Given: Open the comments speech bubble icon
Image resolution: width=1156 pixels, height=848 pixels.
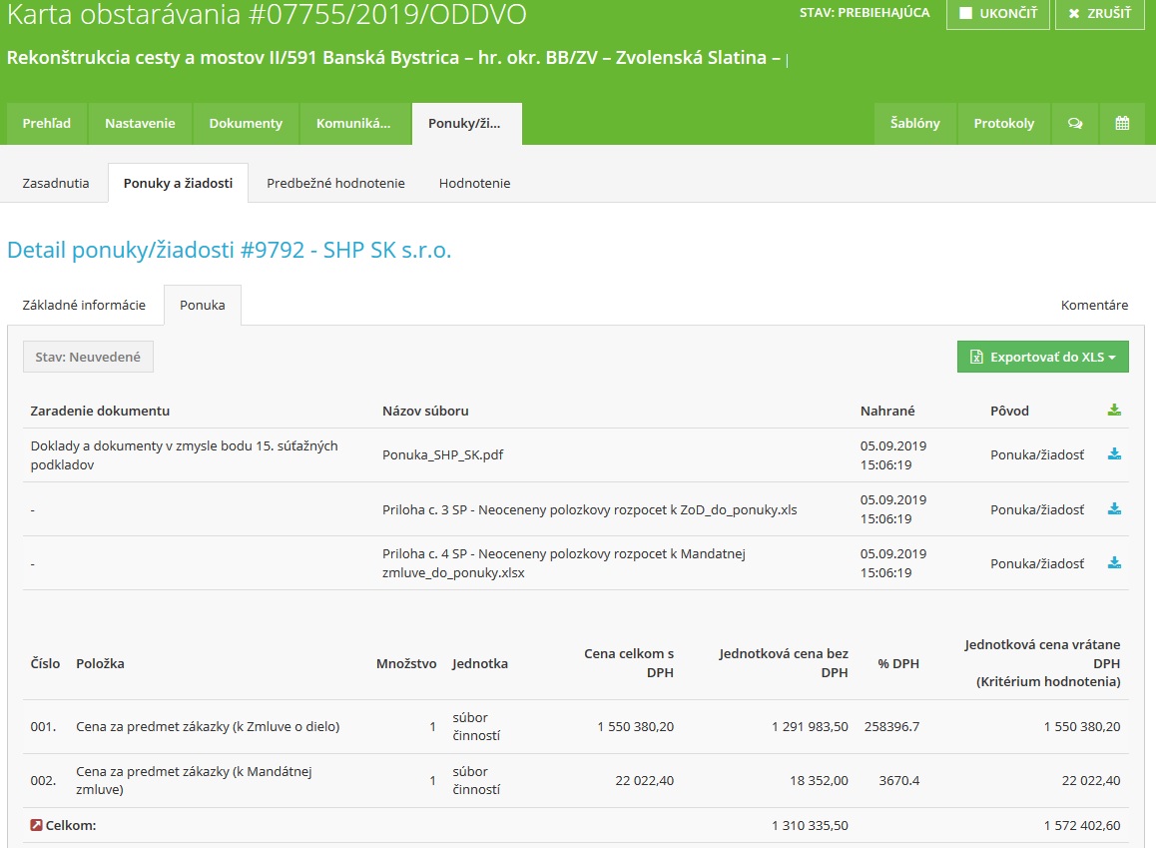Looking at the screenshot, I should (x=1075, y=124).
